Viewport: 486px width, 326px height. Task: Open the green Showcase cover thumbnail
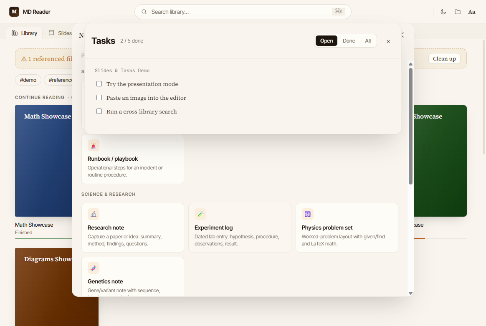440,161
